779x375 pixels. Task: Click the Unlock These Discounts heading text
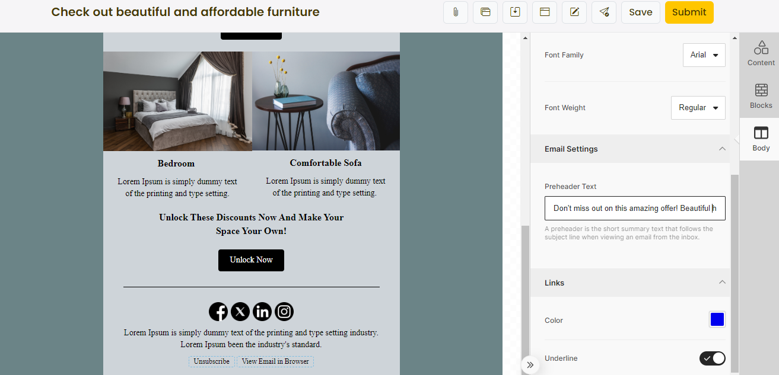252,224
